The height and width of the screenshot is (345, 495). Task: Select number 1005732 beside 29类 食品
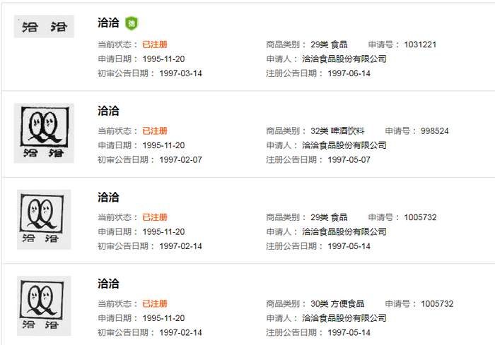click(420, 217)
